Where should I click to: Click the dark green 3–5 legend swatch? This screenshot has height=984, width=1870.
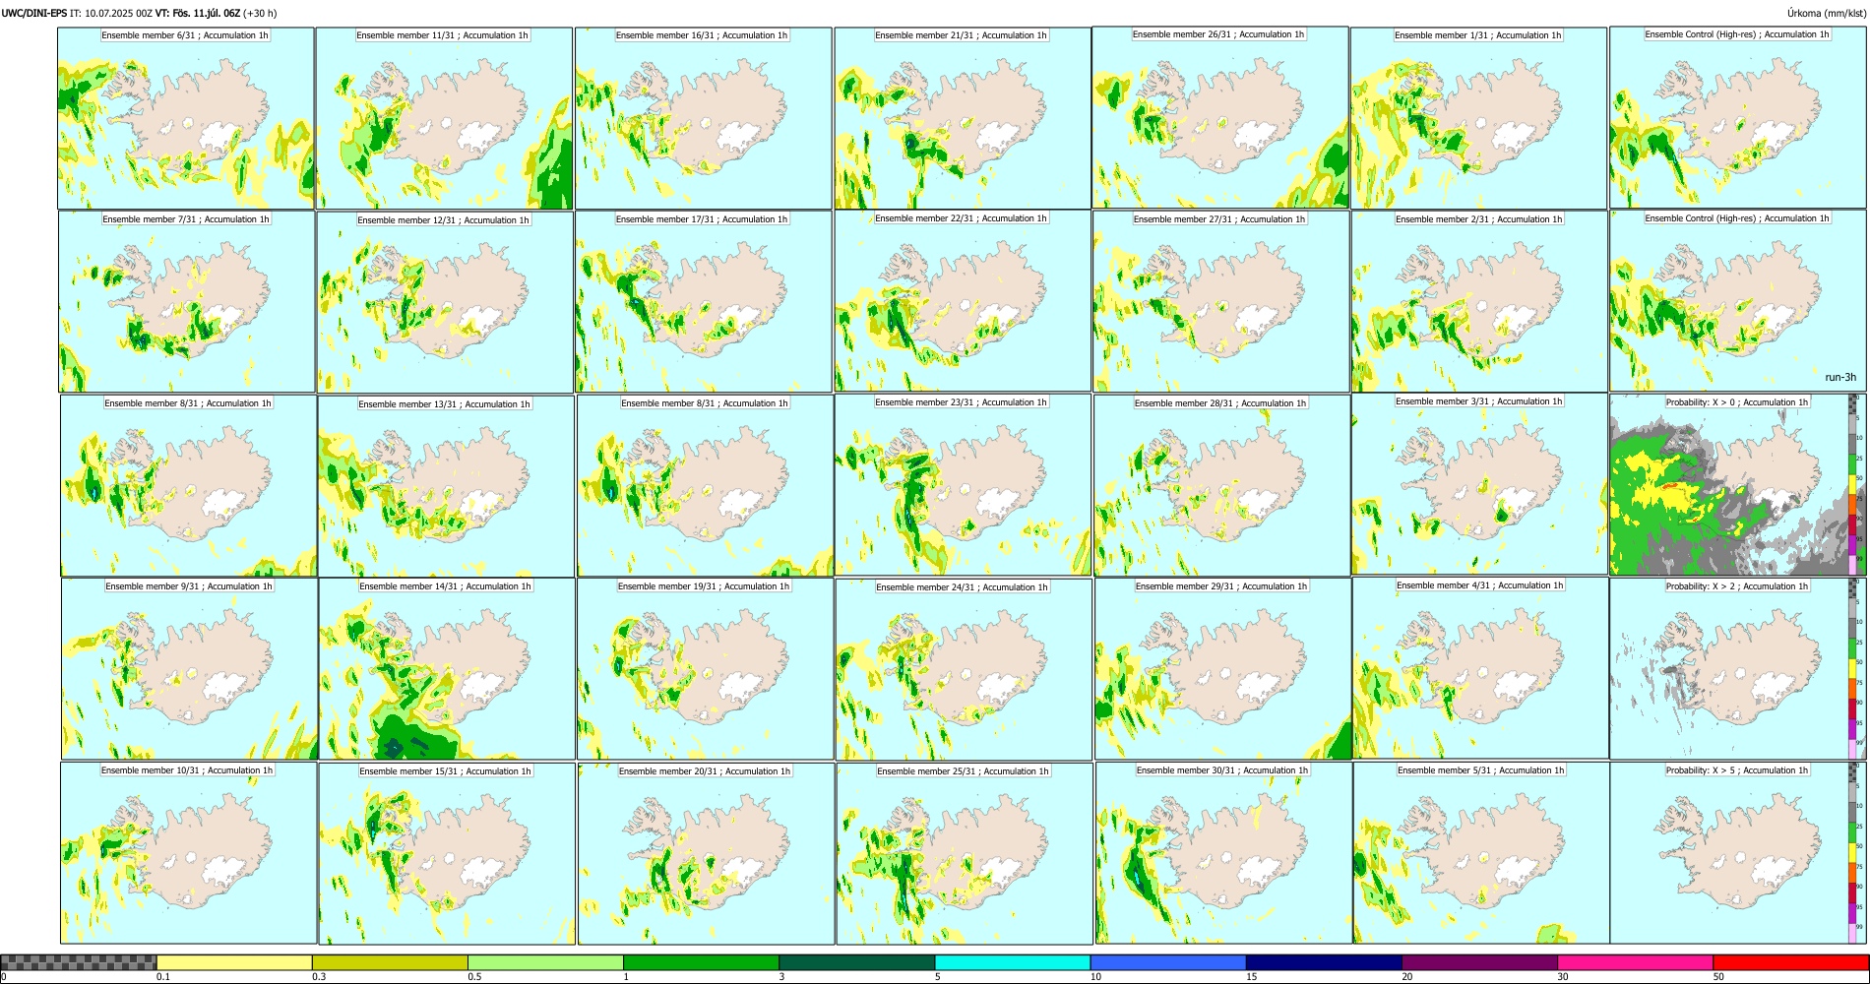(856, 962)
